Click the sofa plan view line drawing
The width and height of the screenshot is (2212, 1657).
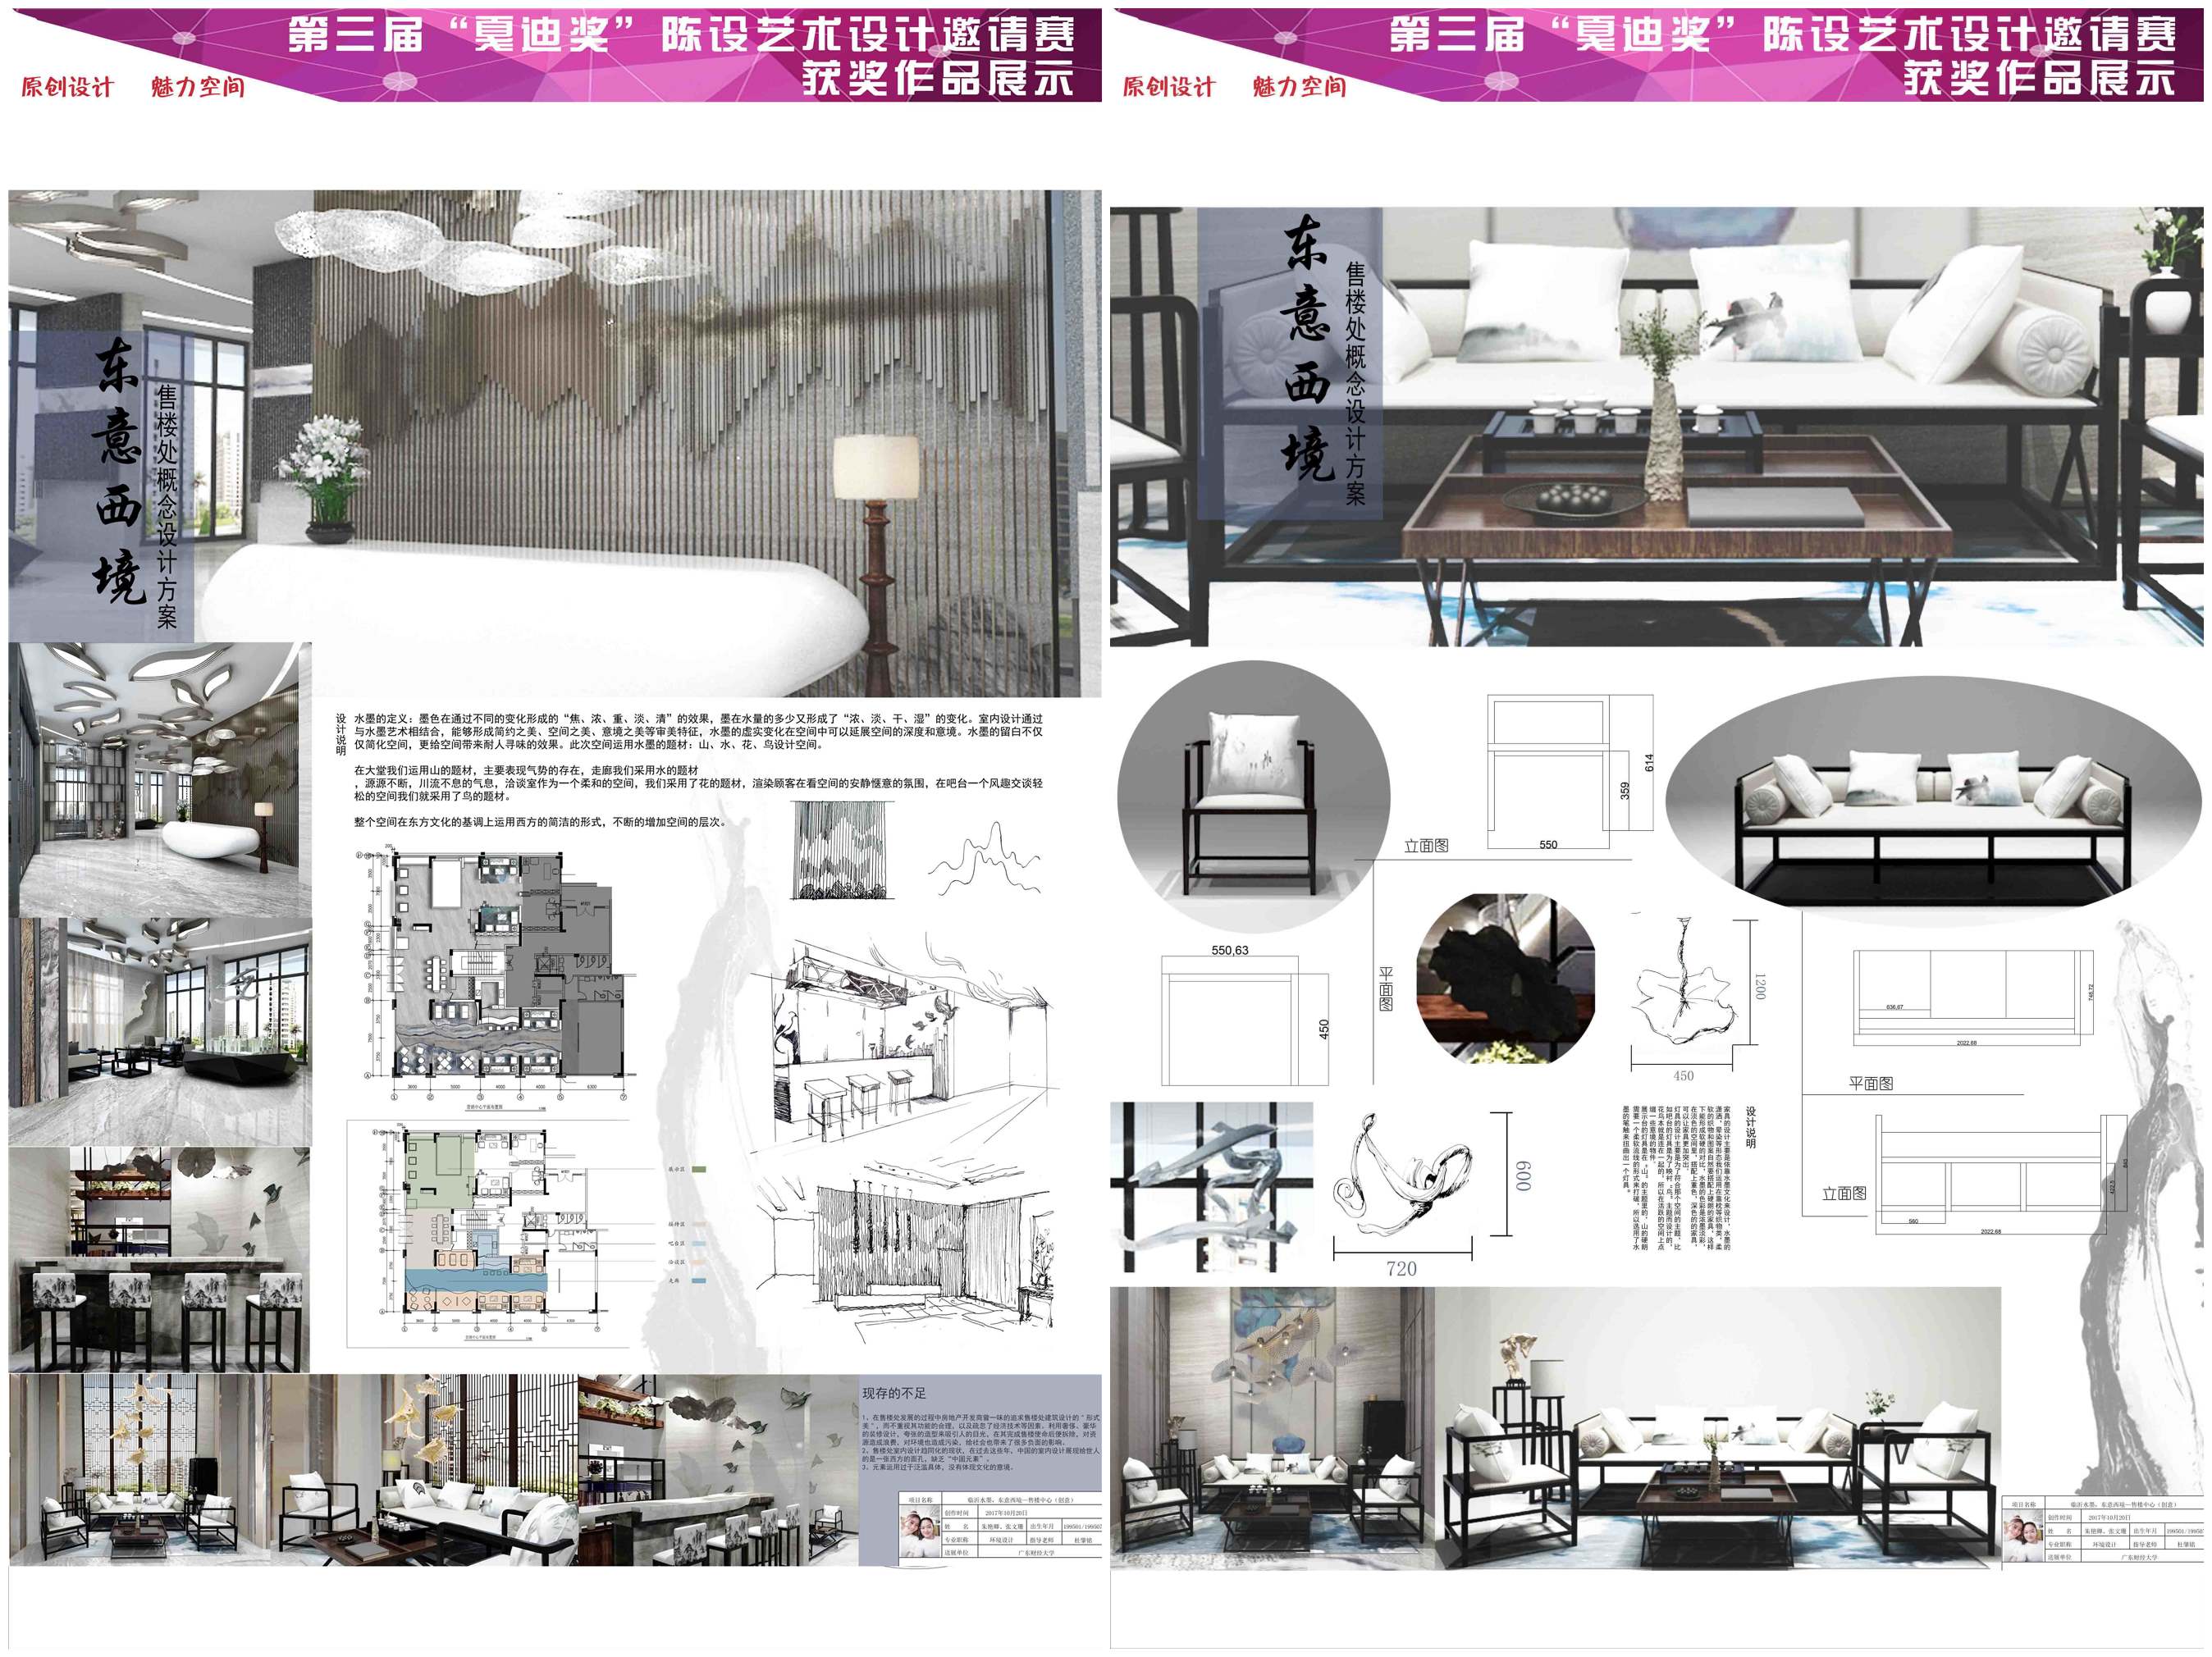[x=1973, y=997]
